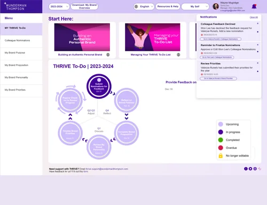Expand the My Self dropdown
The width and height of the screenshot is (267, 205).
point(195,6)
